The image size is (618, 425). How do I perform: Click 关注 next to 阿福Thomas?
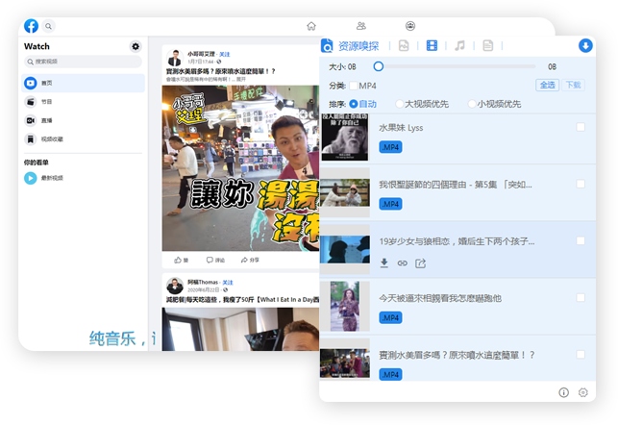[228, 283]
